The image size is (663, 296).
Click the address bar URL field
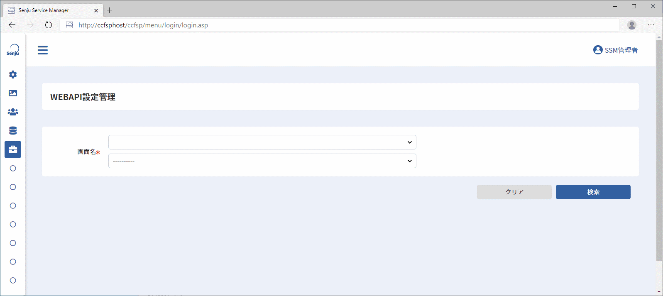(340, 25)
